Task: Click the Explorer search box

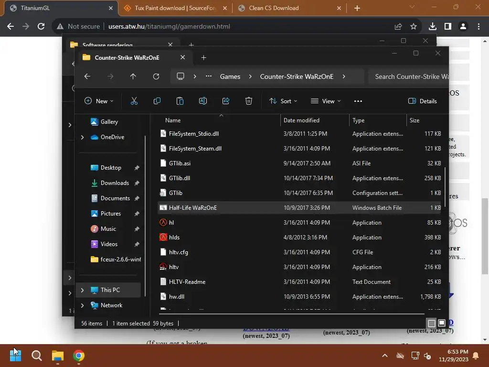Action: [409, 76]
